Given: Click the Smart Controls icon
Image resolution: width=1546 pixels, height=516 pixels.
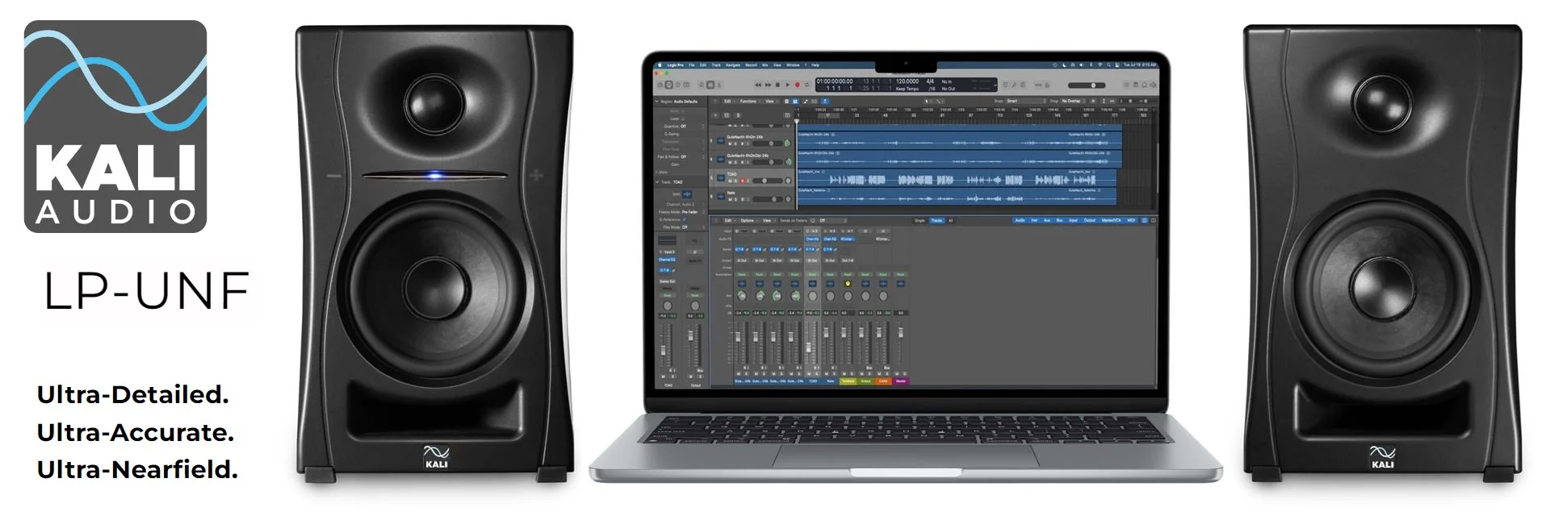Looking at the screenshot, I should 702,85.
